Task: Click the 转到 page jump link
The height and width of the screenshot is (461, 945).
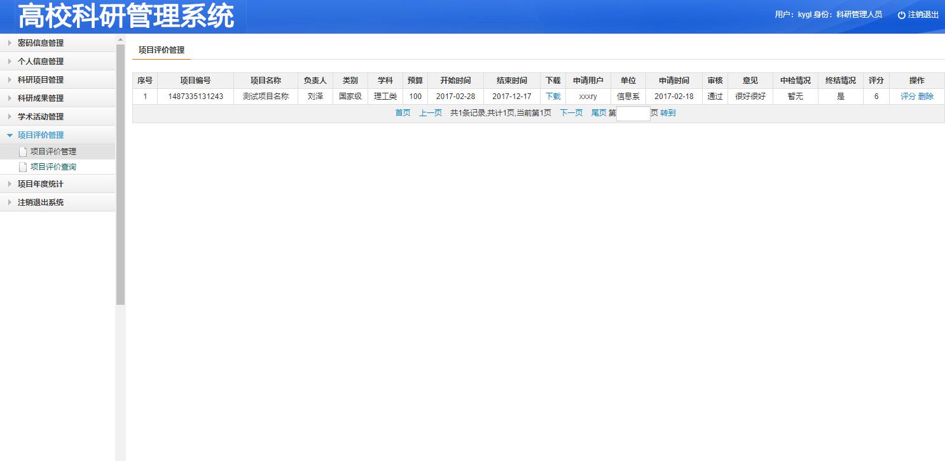Action: [667, 112]
